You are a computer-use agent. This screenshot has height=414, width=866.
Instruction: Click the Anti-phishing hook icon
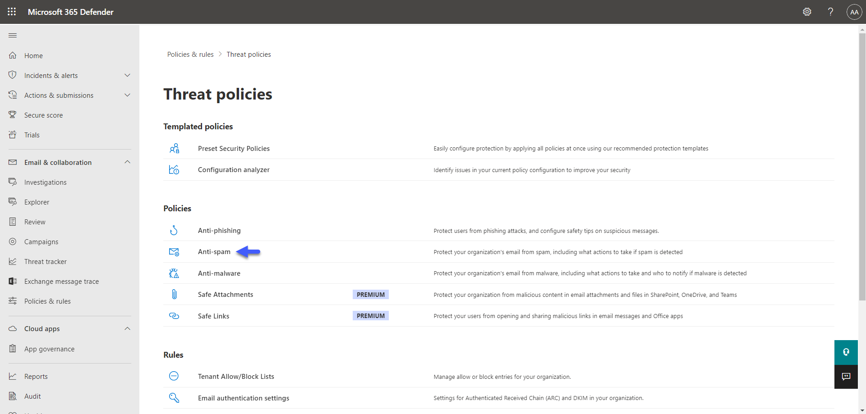click(x=174, y=231)
